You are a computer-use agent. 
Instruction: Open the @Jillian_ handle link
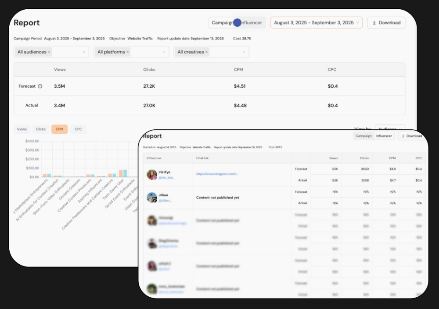pos(165,200)
